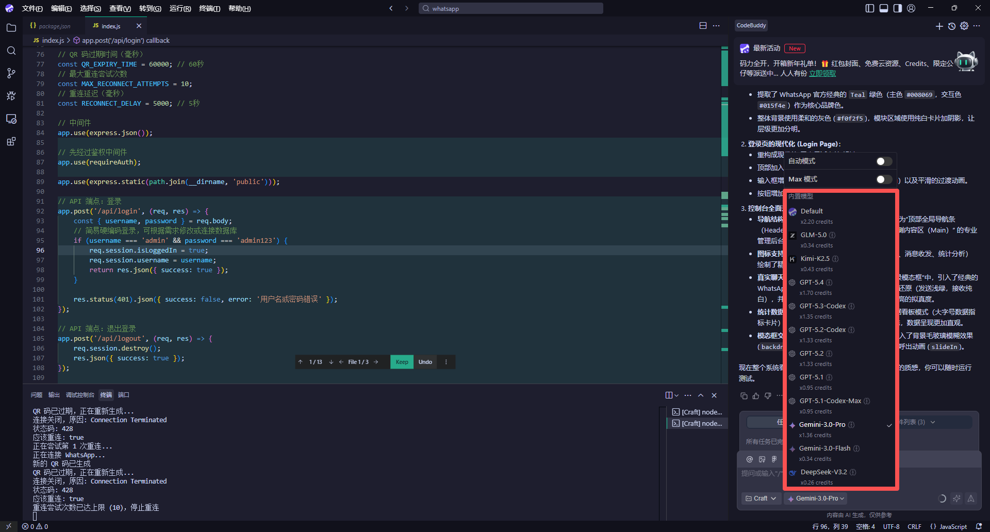Open the 终端(T) menu
The width and height of the screenshot is (990, 532).
(x=210, y=8)
